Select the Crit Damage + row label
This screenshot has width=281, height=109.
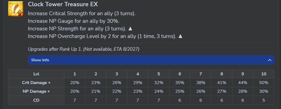[x=36, y=83]
